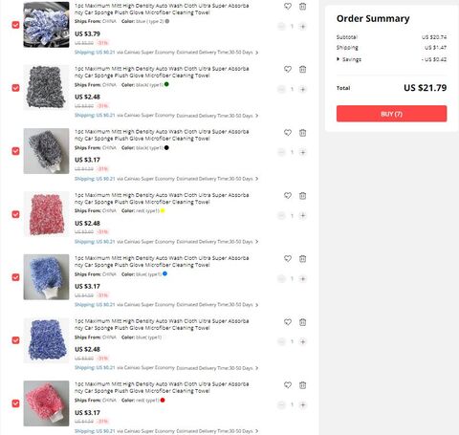
Task: Deselect the red sponge checkbox
Action: click(15, 214)
